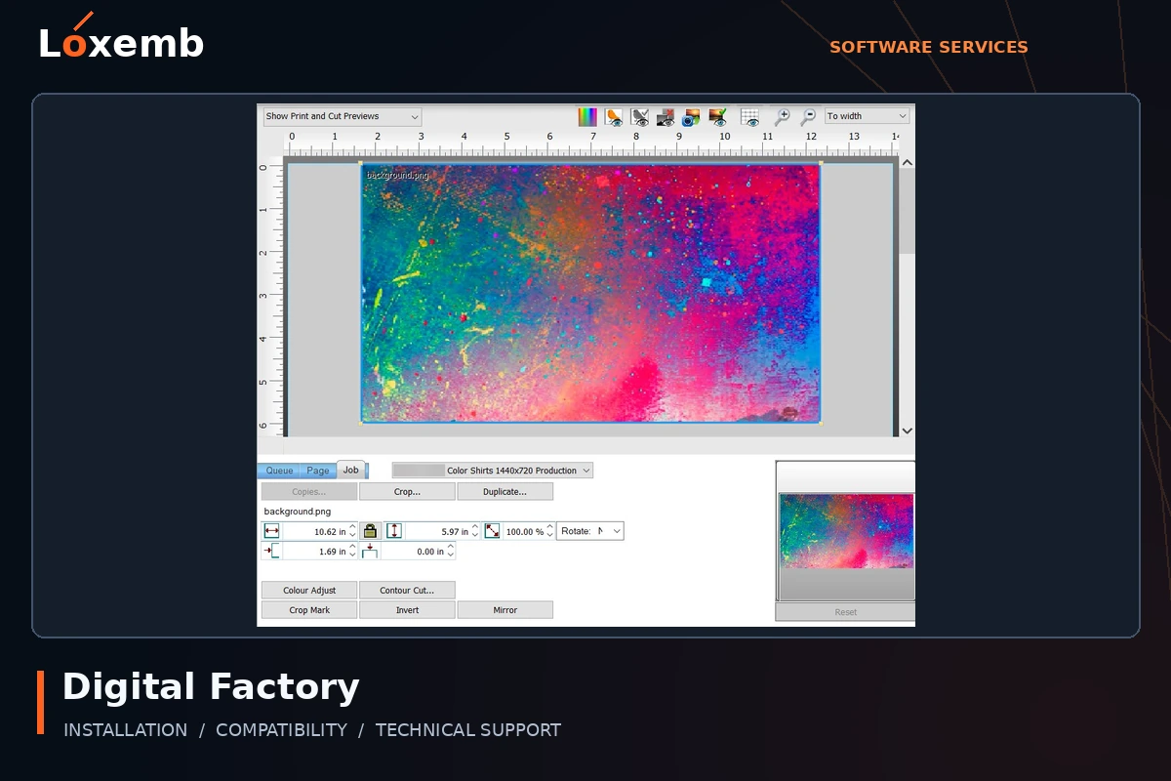
Task: Step the 100.00 % scale spinner arrows
Action: 549,532
